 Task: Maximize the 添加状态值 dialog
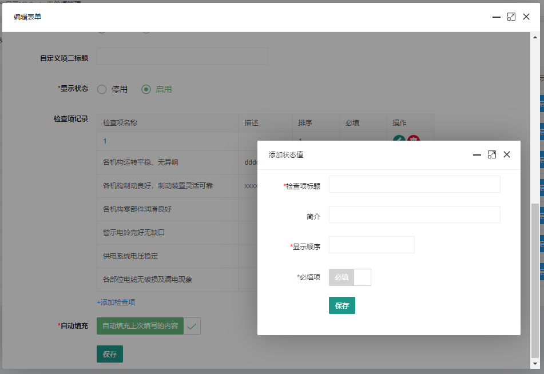click(491, 155)
